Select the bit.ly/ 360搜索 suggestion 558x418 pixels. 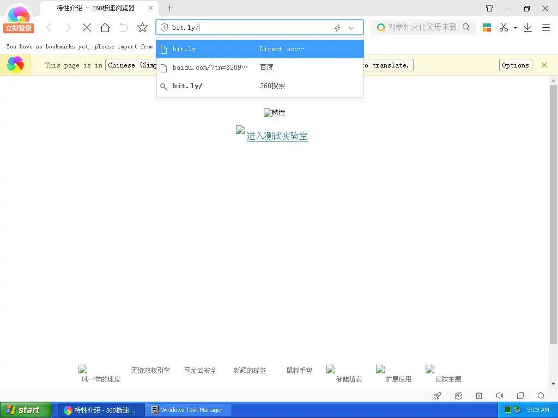[260, 86]
